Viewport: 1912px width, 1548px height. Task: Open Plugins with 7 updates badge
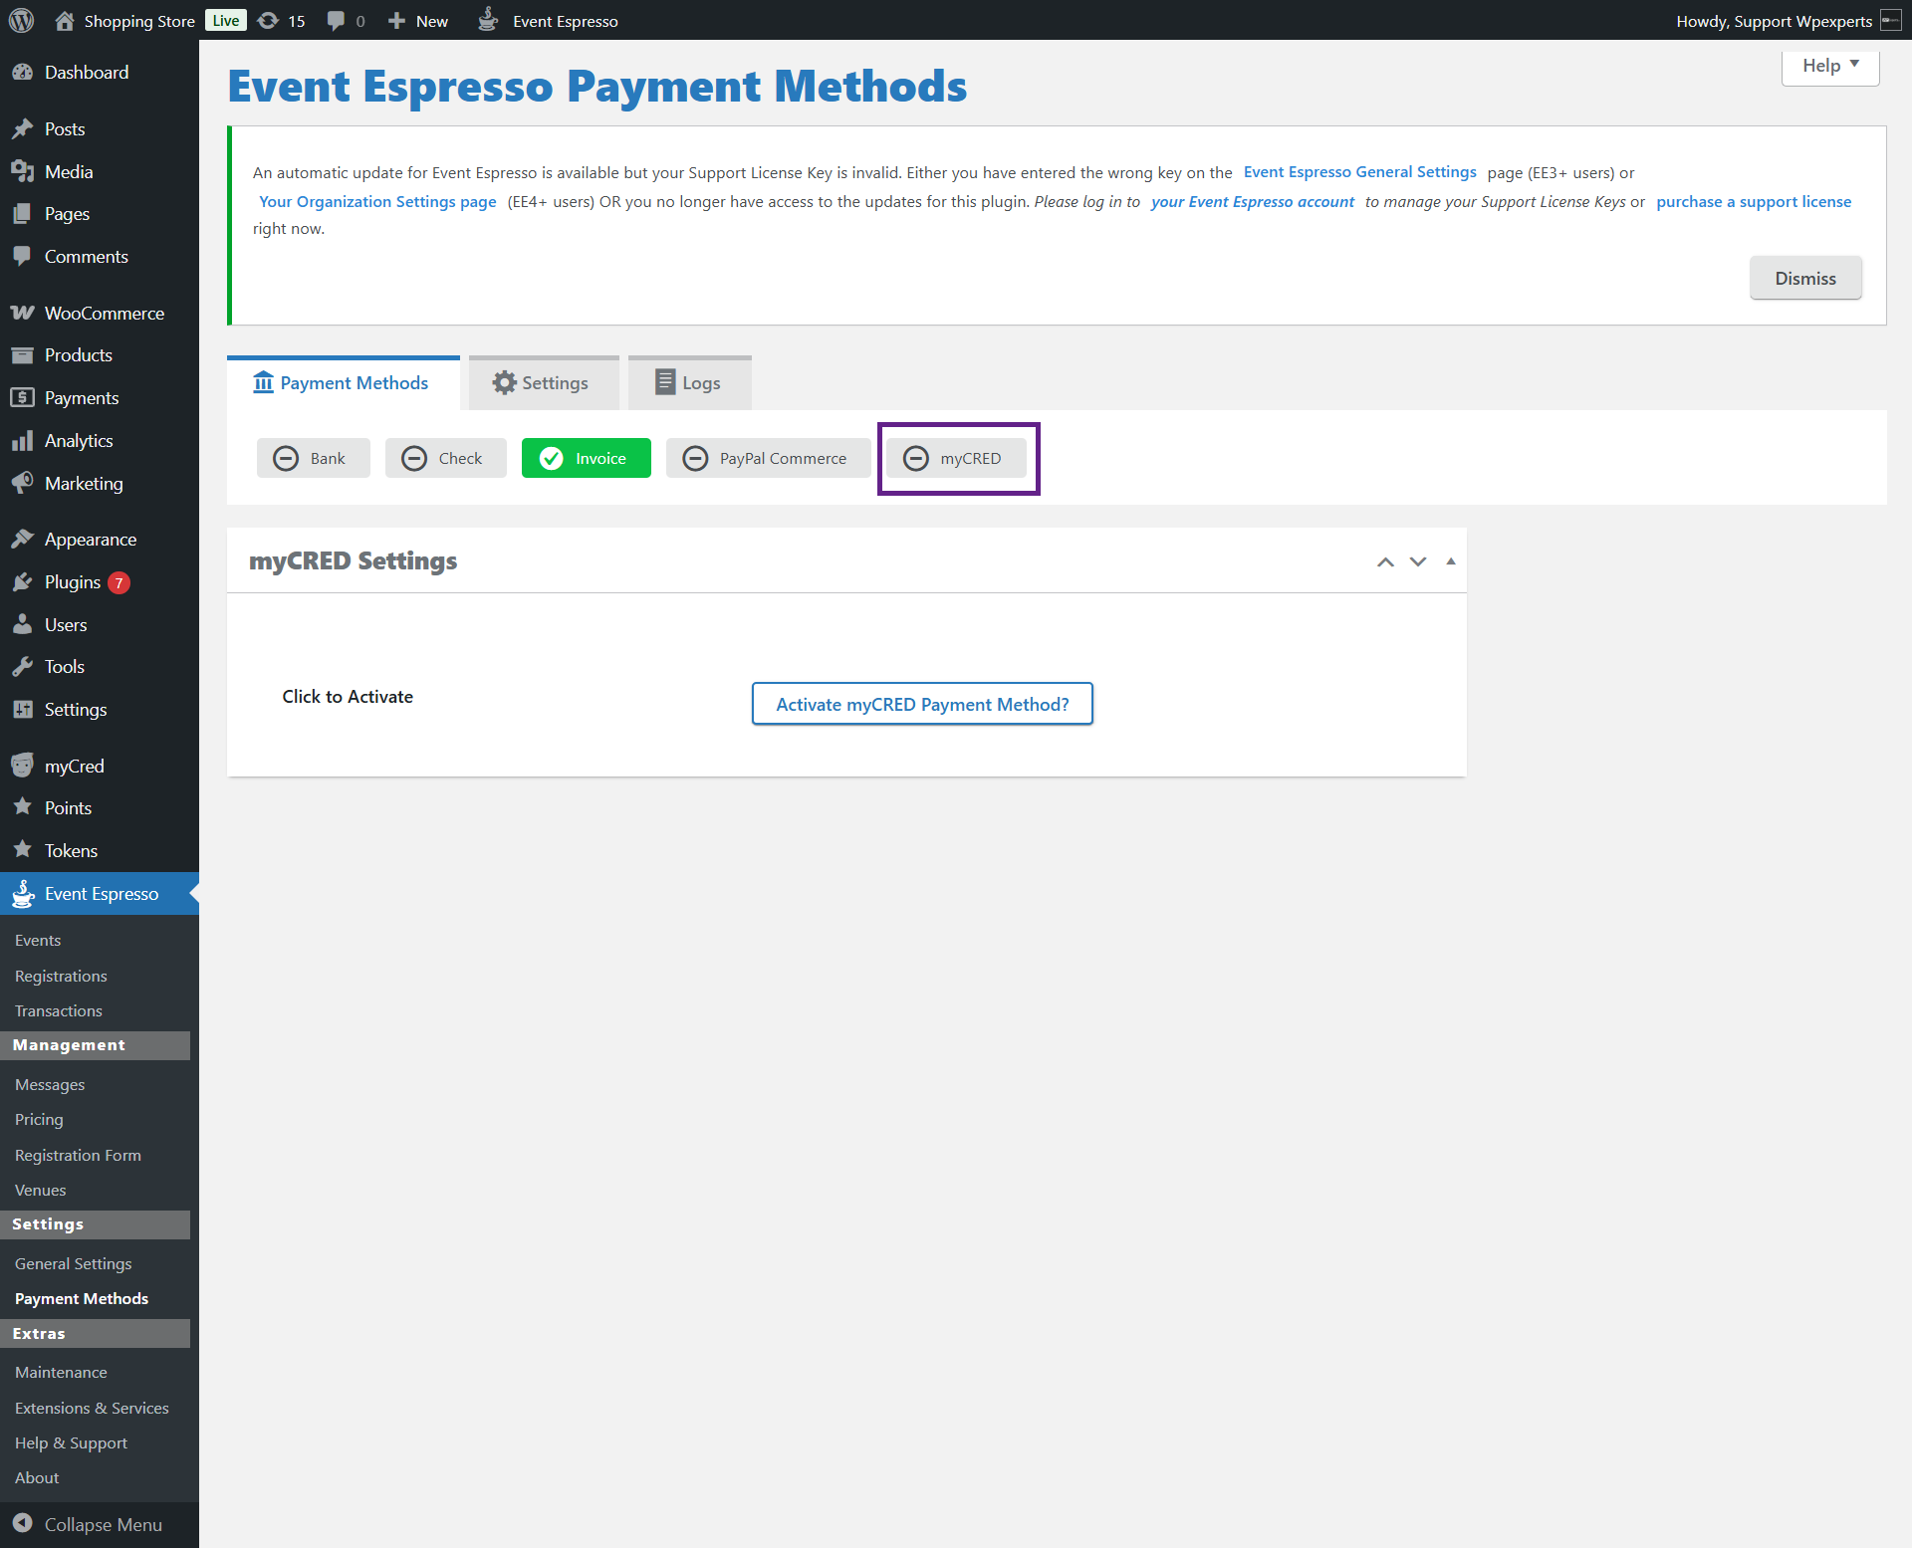pos(73,582)
